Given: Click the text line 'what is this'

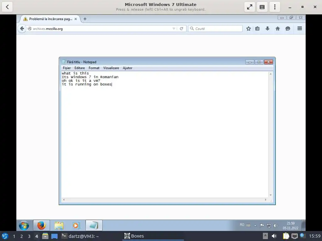Looking at the screenshot, I should (75, 73).
